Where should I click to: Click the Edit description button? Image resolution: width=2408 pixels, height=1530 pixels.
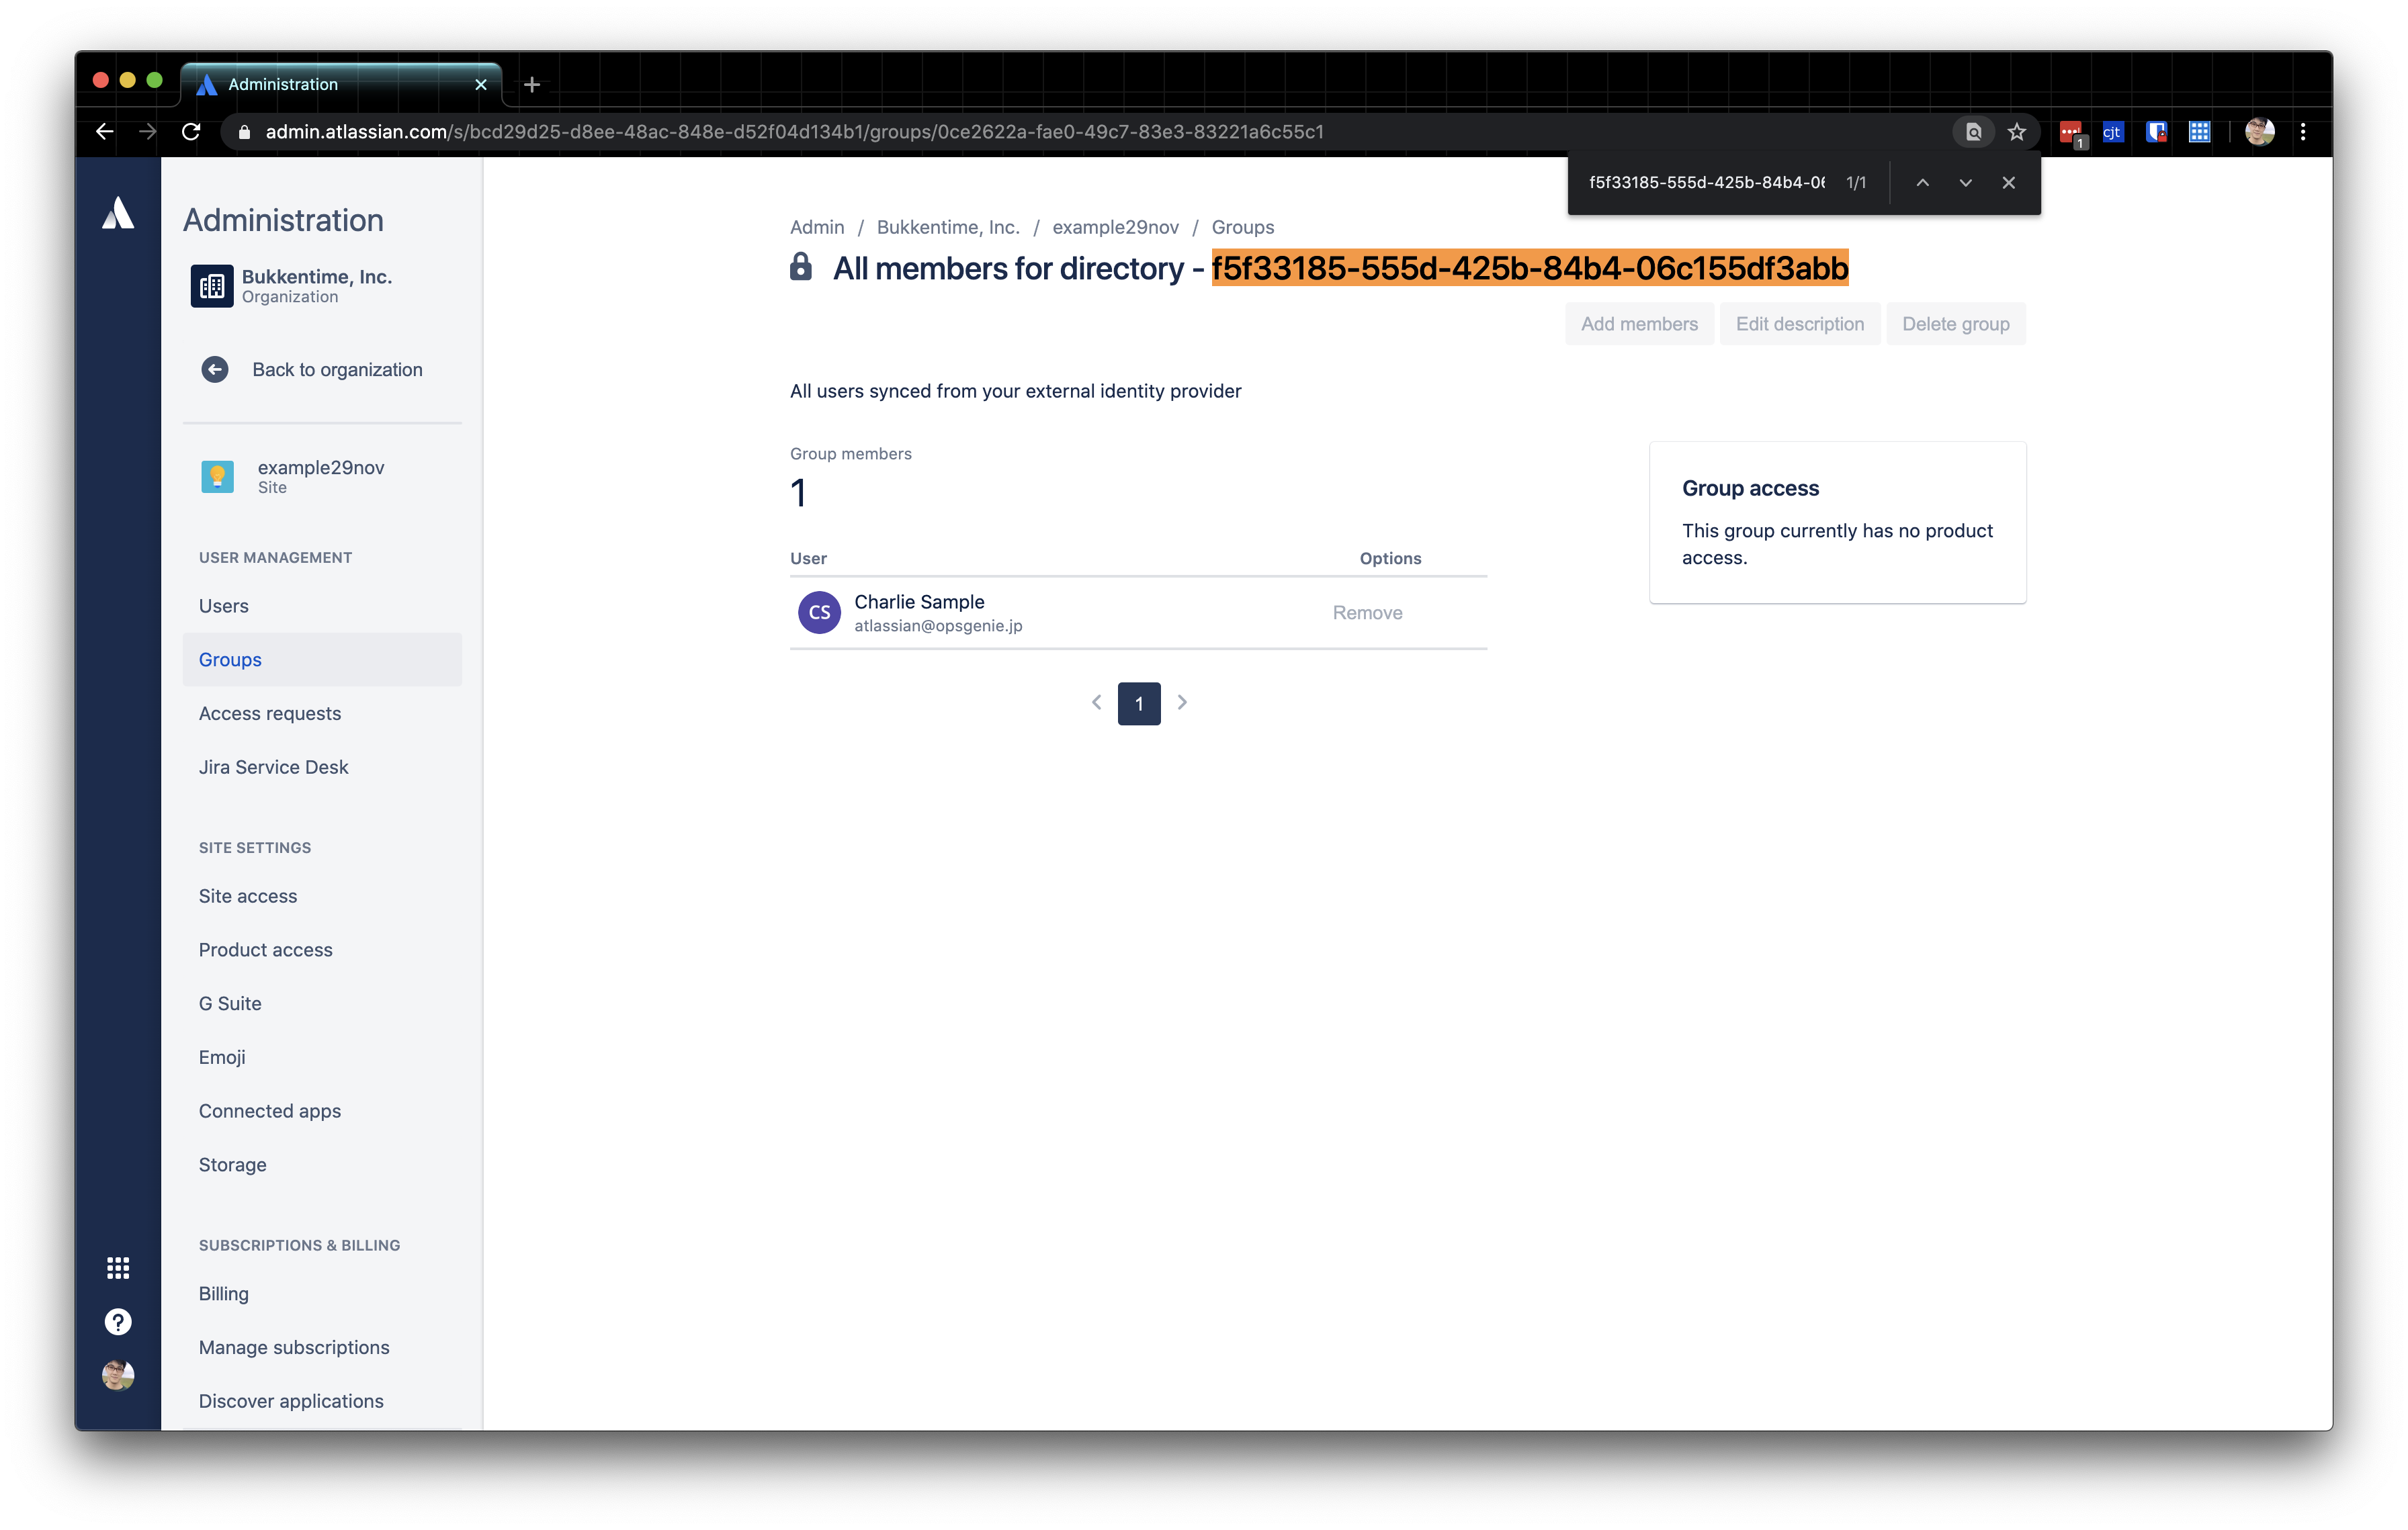tap(1800, 324)
